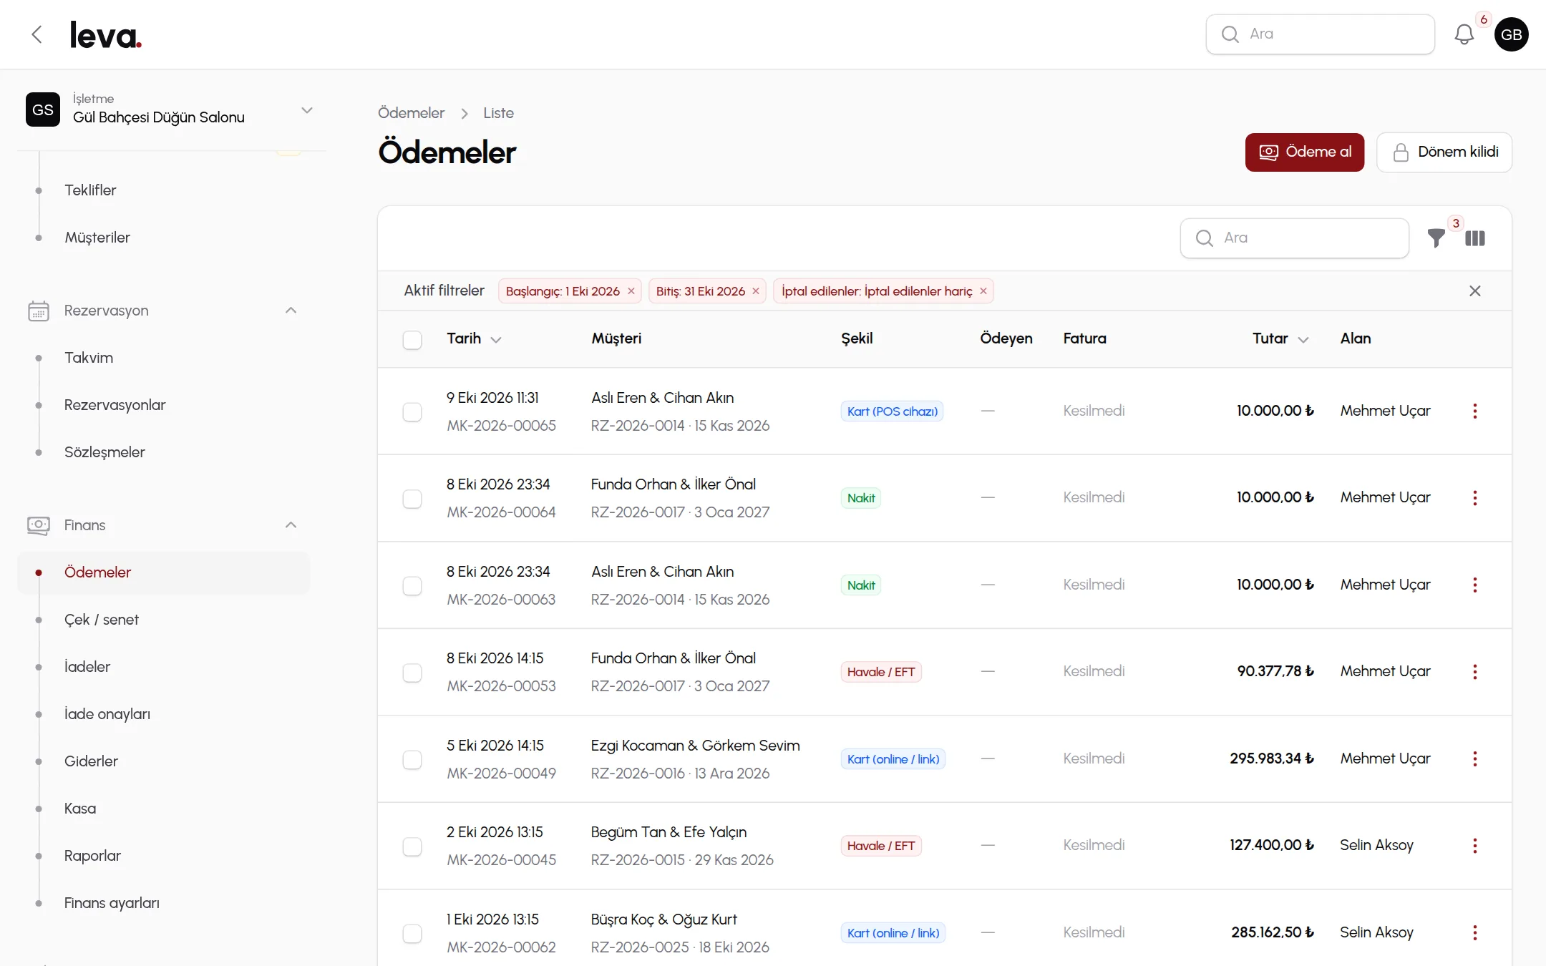Remove the İptal edilenler filter chip
Screen dimensions: 1546x966
click(x=983, y=291)
